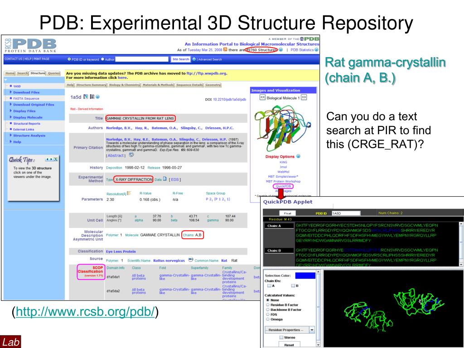Click the Float button in applet
Screen dimensions: 464x348
point(287,213)
